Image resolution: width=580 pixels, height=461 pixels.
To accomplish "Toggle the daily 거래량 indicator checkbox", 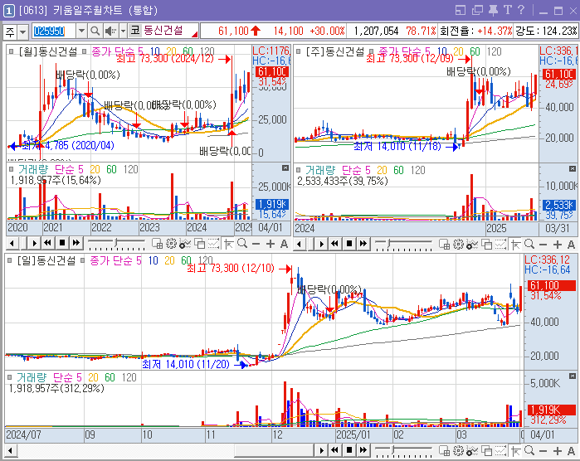I will [x=10, y=377].
